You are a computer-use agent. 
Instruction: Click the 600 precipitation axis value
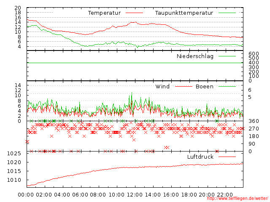[254, 54]
